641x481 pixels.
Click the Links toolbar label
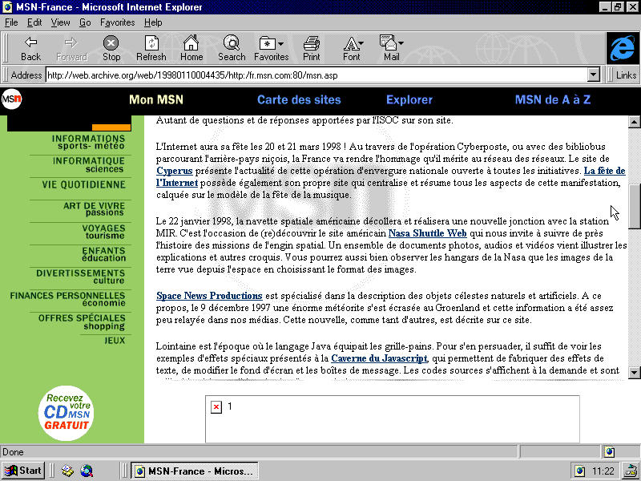[x=626, y=75]
